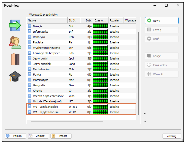
Task: Open the graduation cap classes icon
Action: click(15, 76)
